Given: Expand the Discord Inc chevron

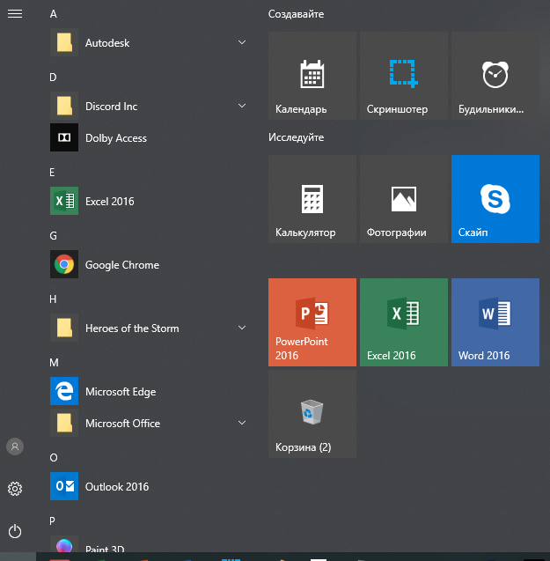Looking at the screenshot, I should tap(242, 106).
